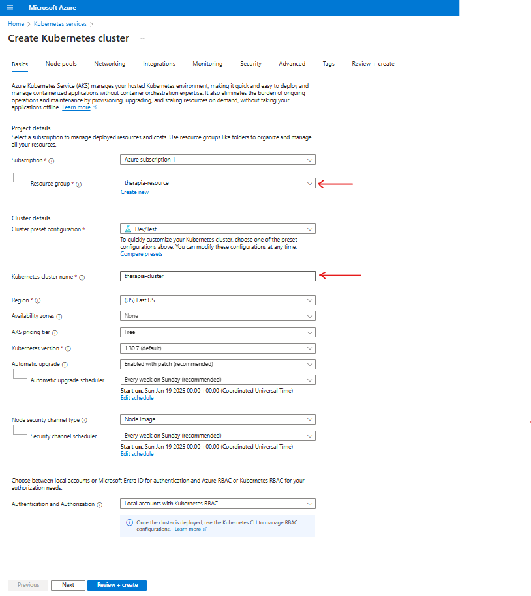The height and width of the screenshot is (596, 531).
Task: Click Create new under Resource group
Action: pyautogui.click(x=135, y=192)
